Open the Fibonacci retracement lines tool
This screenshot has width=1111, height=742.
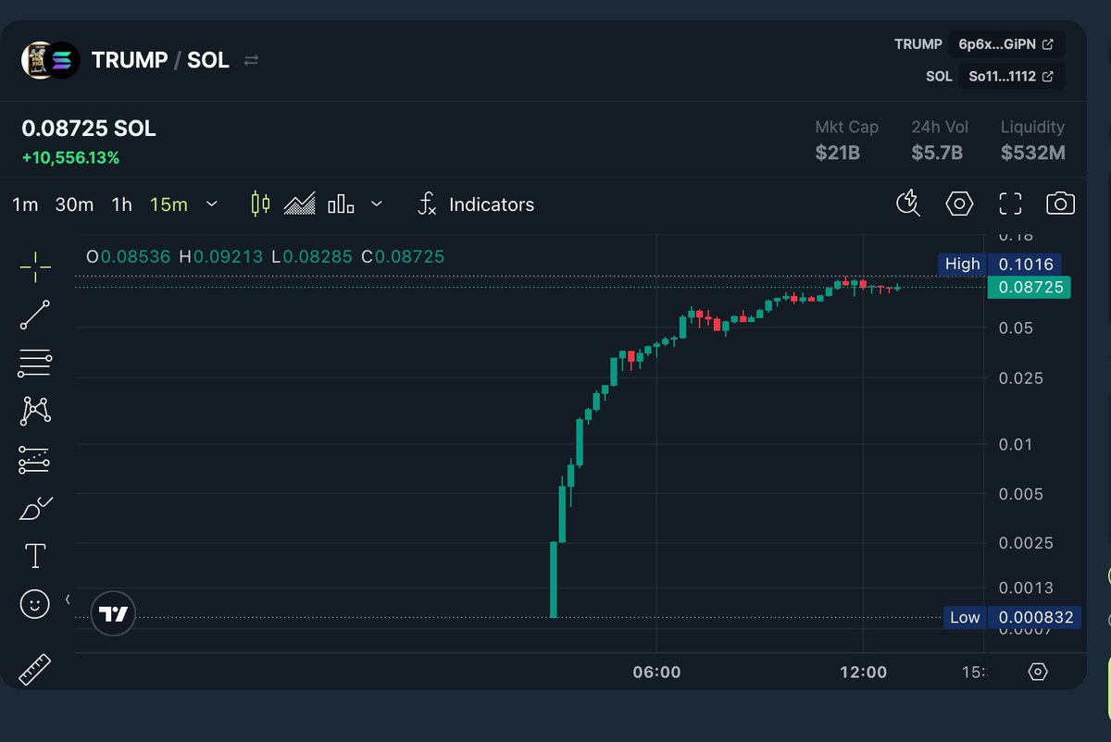35,363
